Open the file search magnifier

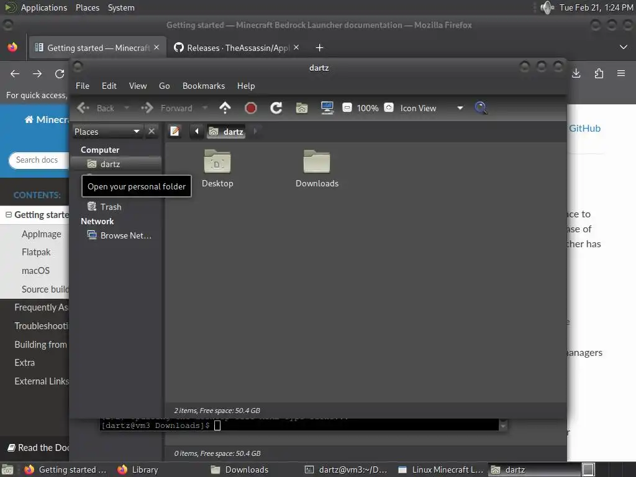point(481,108)
